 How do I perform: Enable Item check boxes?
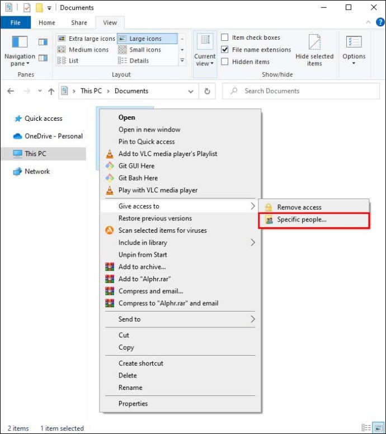225,37
